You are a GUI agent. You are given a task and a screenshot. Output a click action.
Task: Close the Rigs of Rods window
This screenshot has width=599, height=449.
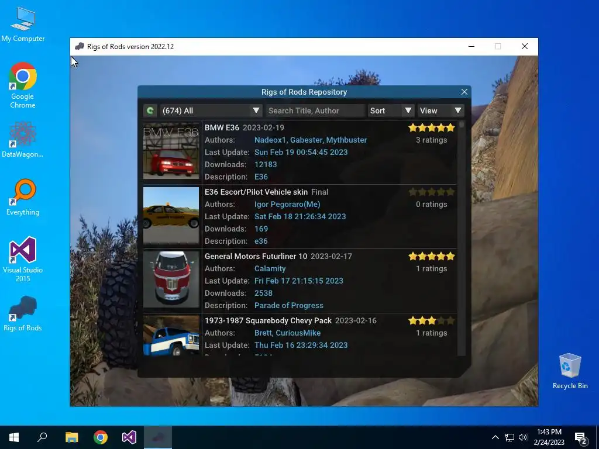(x=525, y=47)
